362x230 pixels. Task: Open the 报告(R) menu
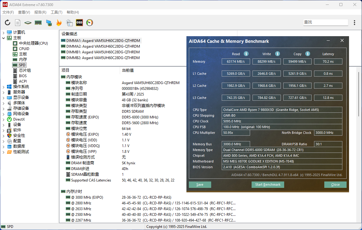point(40,12)
